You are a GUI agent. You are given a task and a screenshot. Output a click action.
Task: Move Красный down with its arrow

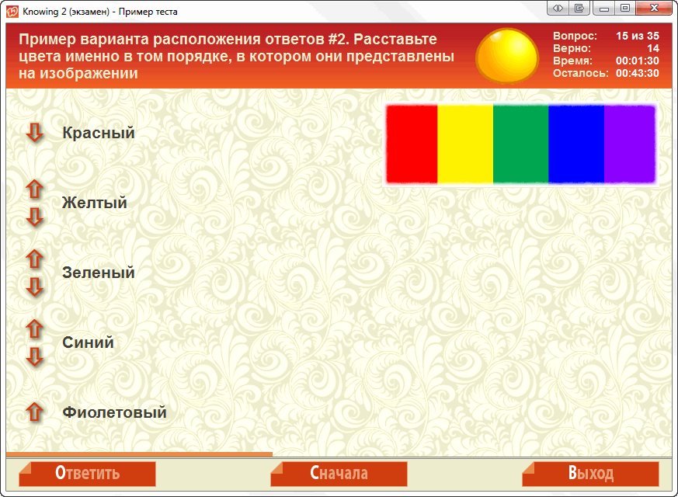click(35, 133)
